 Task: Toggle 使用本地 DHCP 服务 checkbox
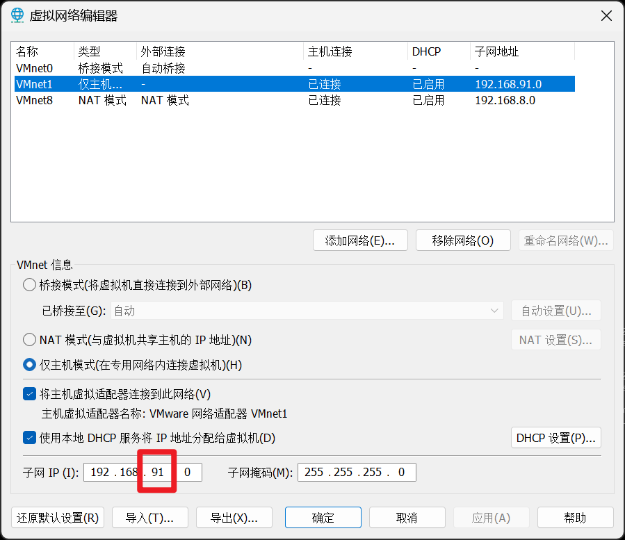click(29, 438)
